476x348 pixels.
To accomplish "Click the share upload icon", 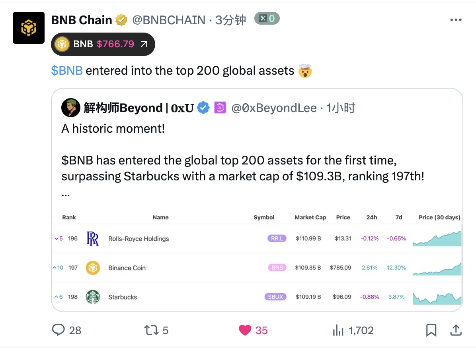I will pyautogui.click(x=456, y=330).
